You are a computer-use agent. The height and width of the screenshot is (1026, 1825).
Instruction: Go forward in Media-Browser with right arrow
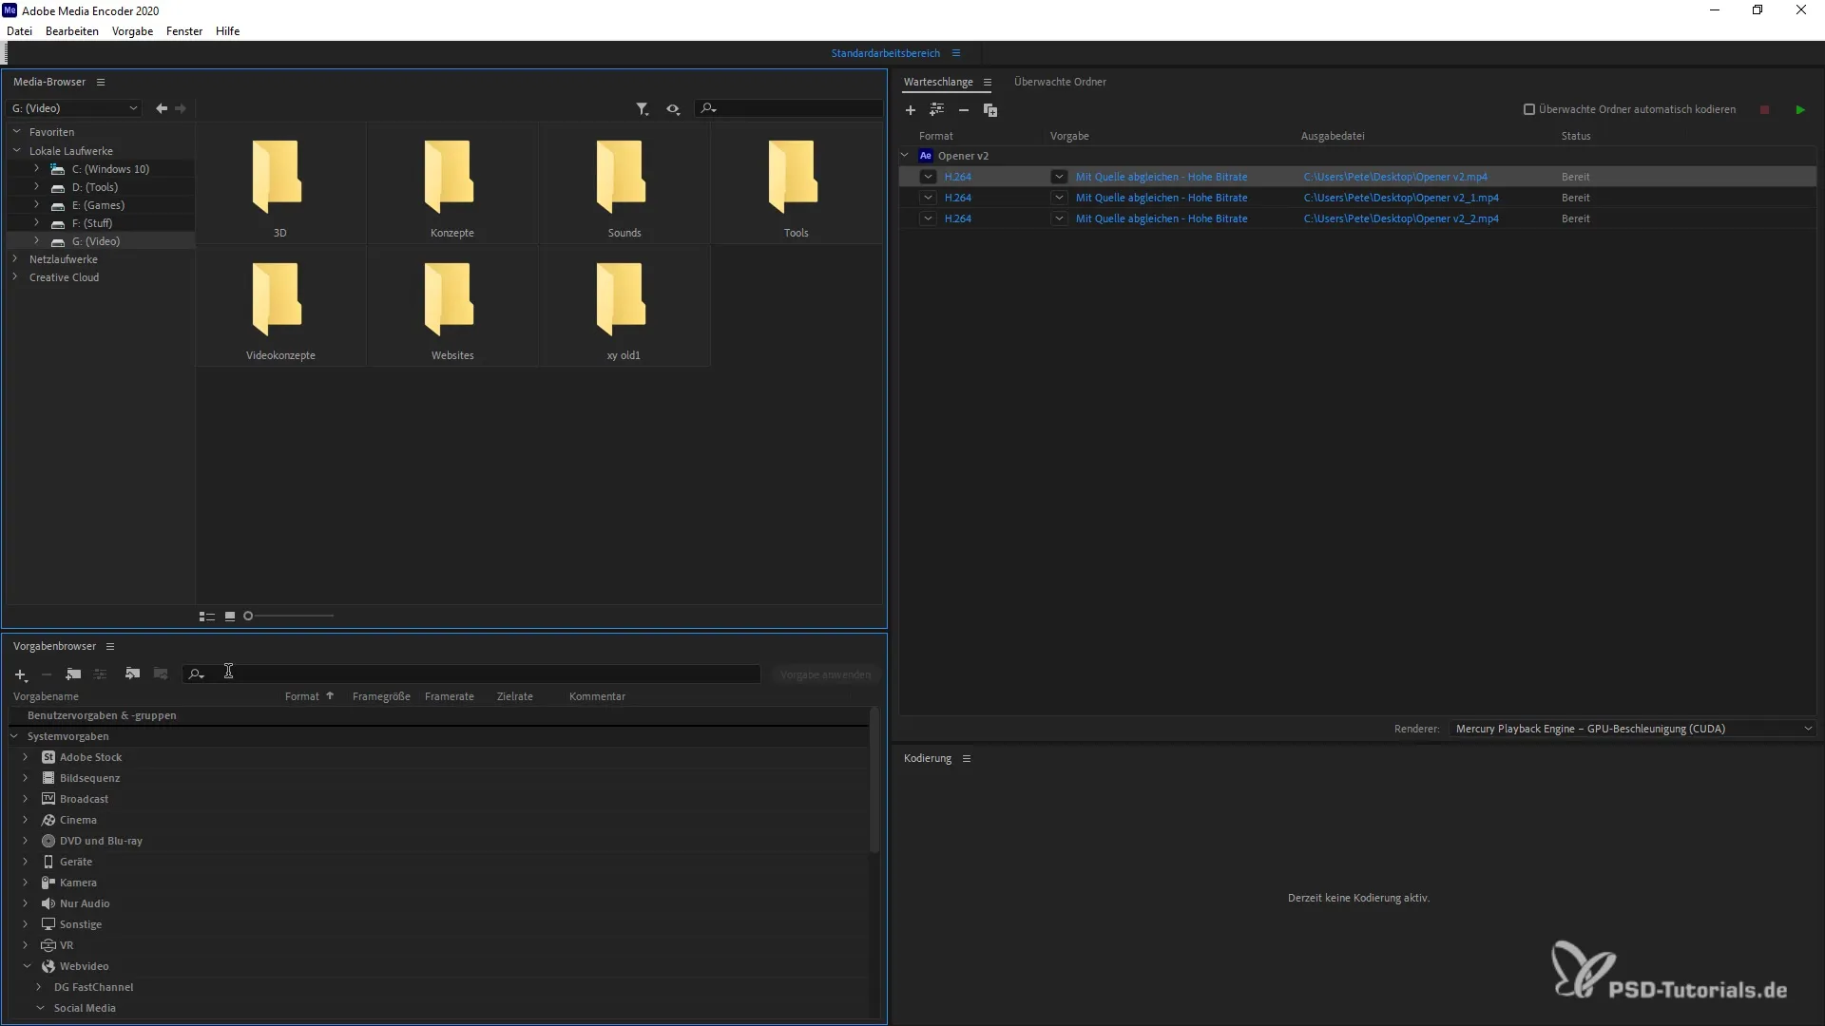[x=181, y=108]
